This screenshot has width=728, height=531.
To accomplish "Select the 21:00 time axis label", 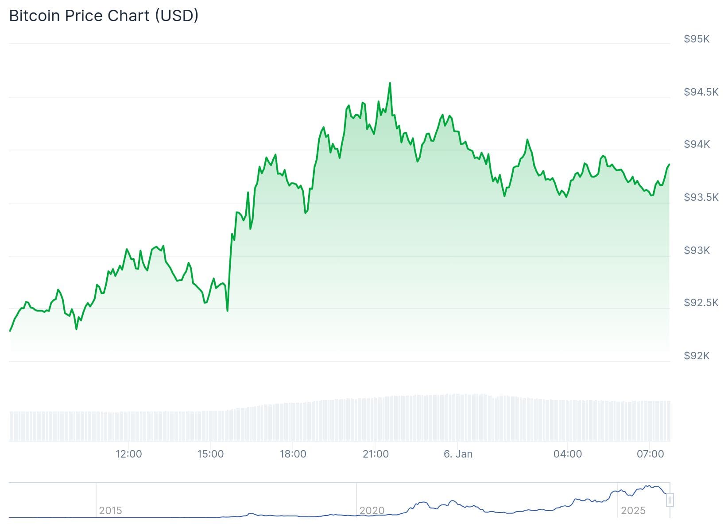I will click(x=375, y=454).
